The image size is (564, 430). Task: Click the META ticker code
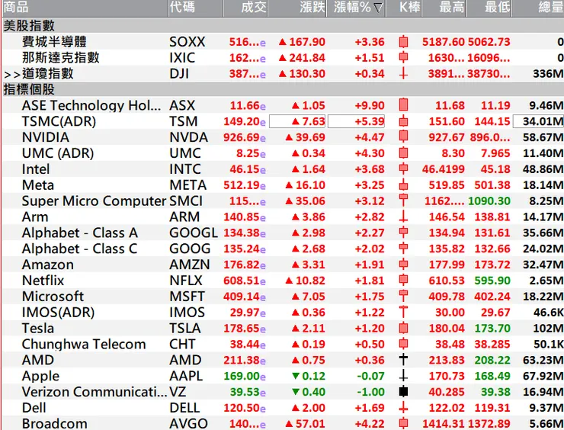click(x=187, y=185)
